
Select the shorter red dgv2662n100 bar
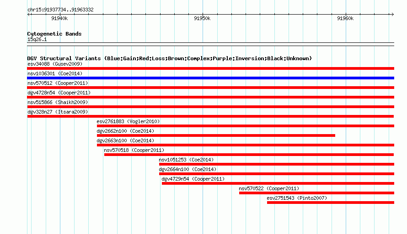pyautogui.click(x=216, y=135)
